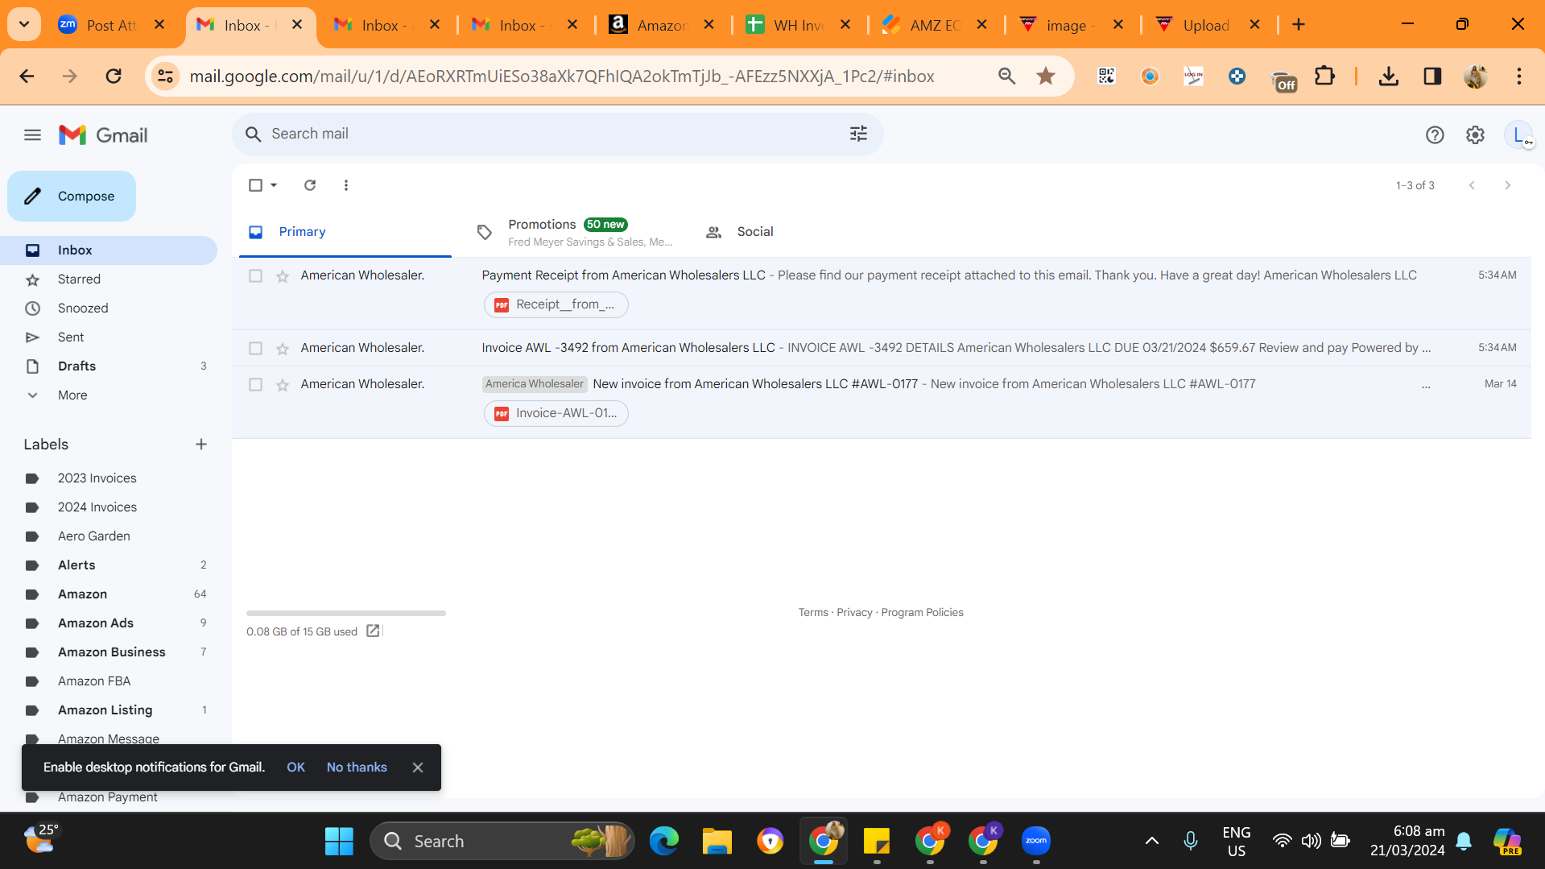
Task: Go to next page of messages
Action: point(1507,185)
